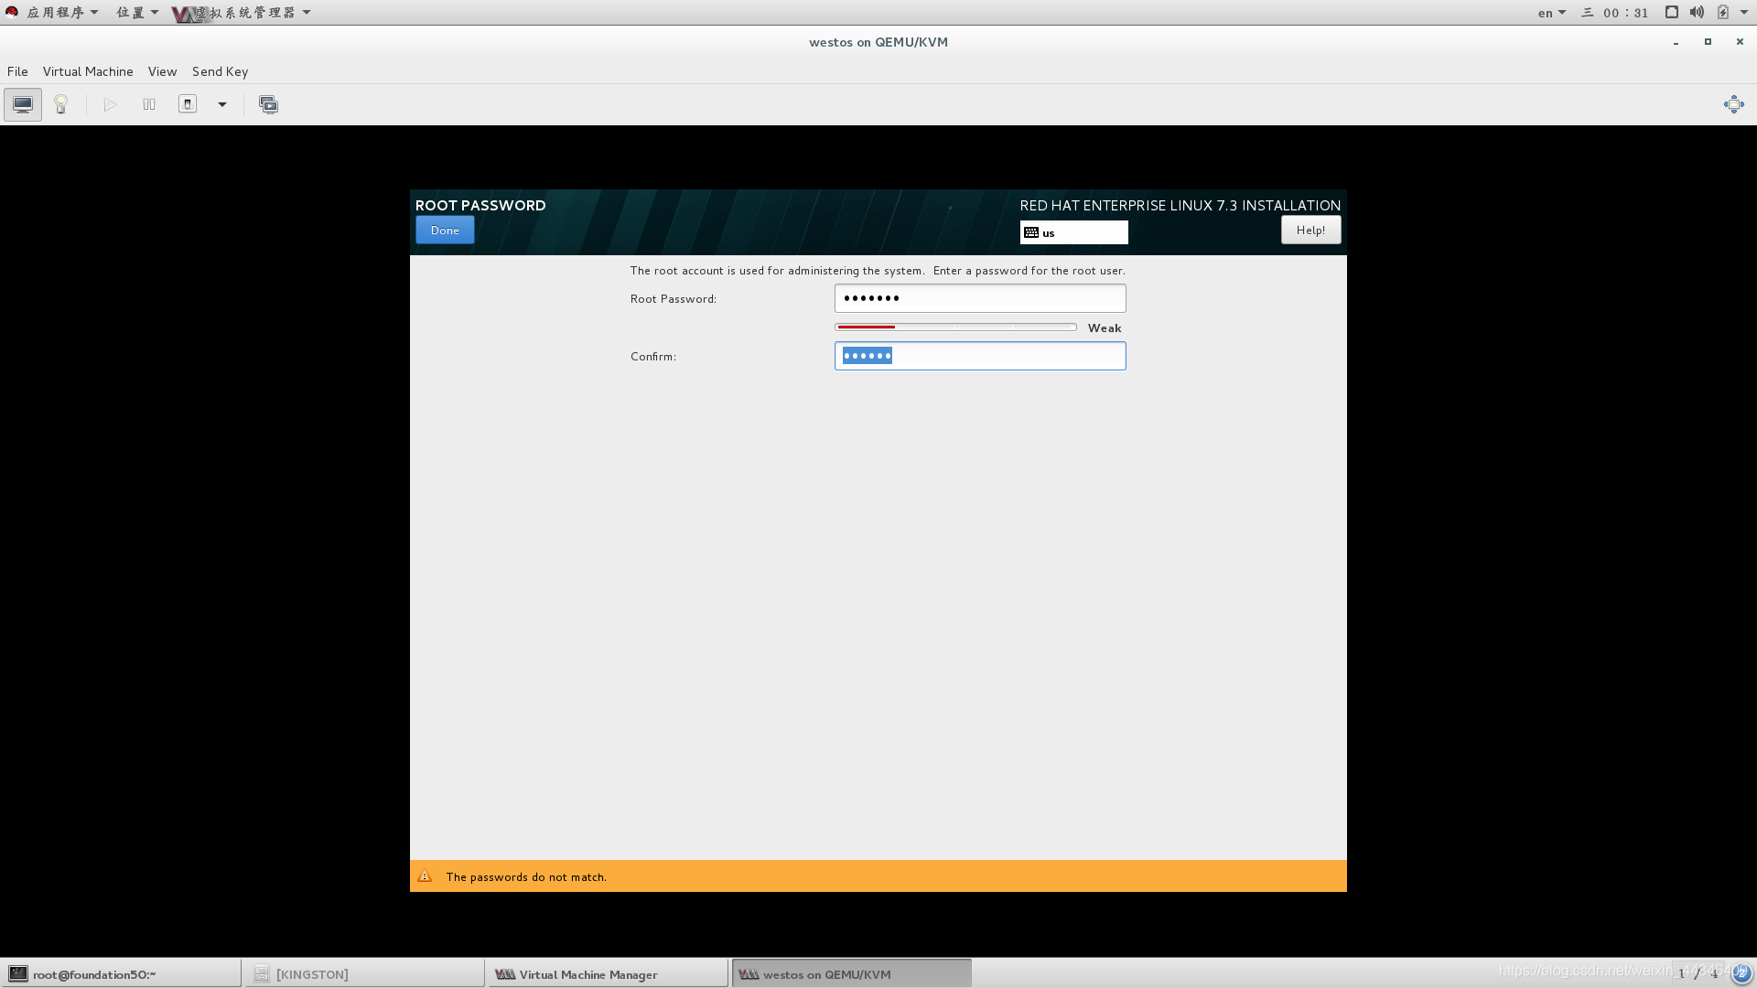Click the password strength bar
Screen dimensions: 1757x988
click(x=955, y=327)
